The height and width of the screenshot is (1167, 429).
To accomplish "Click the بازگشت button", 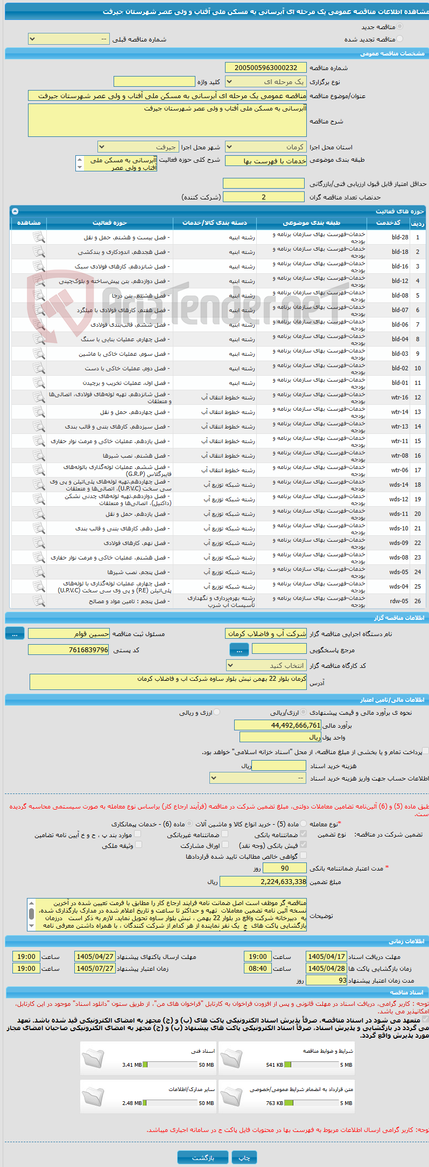I will pyautogui.click(x=203, y=1157).
